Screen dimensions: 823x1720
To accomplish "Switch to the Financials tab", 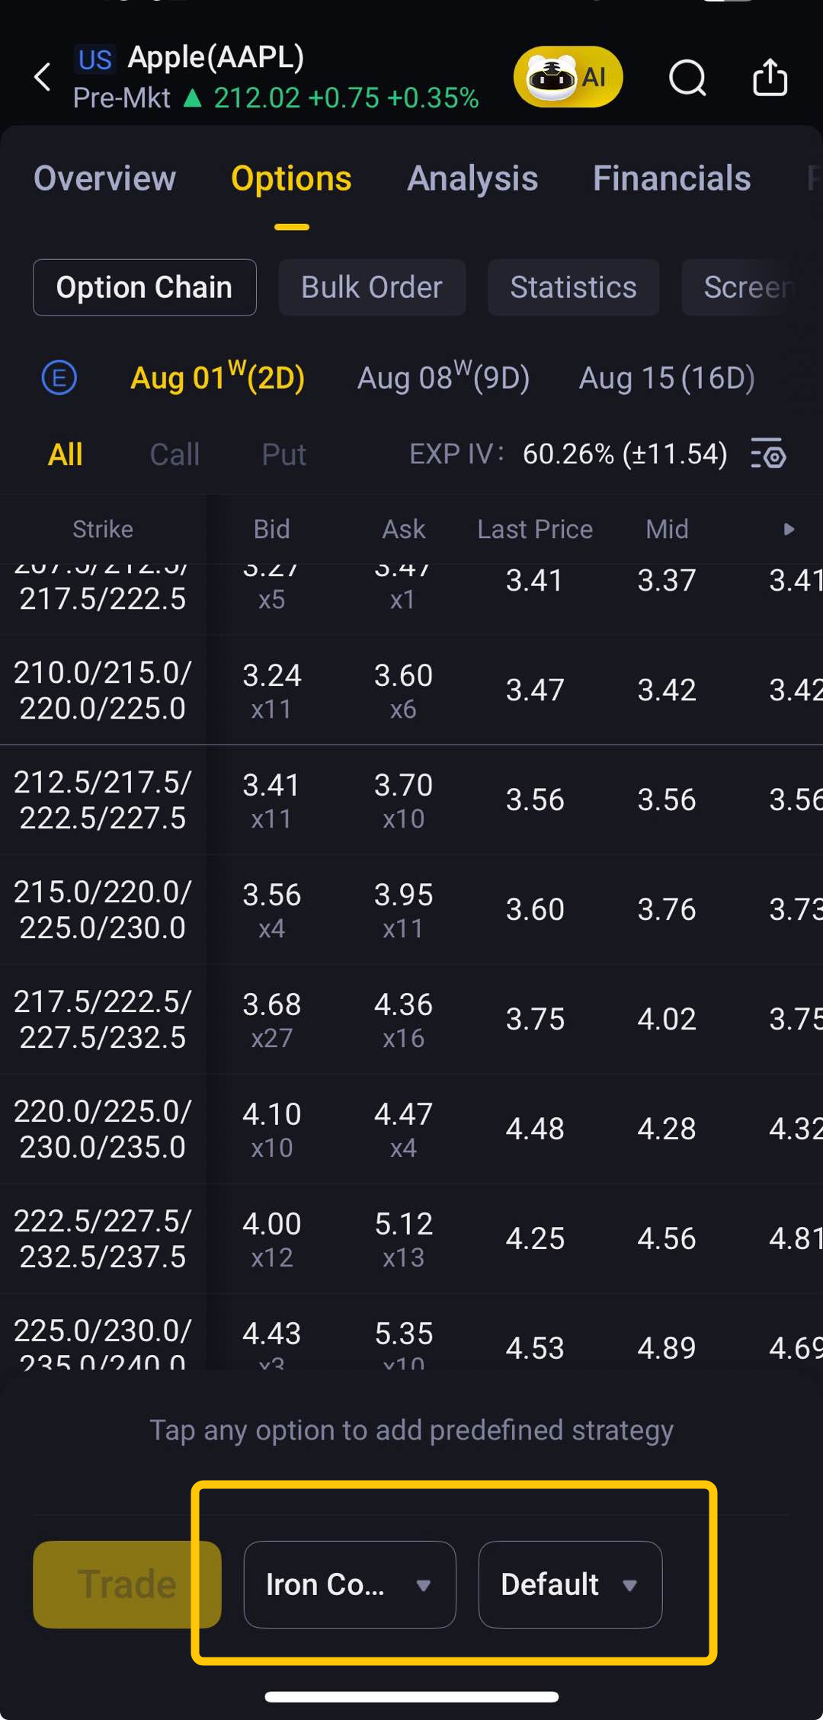I will (671, 178).
